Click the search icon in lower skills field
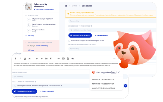This screenshot has height=102, width=163. (x=15, y=86)
